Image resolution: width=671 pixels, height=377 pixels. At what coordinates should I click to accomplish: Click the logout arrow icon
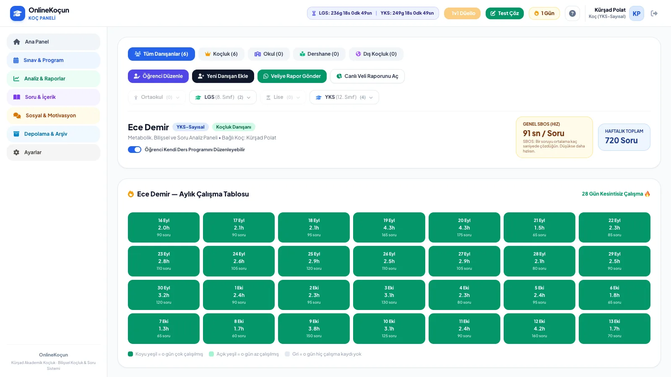654,13
